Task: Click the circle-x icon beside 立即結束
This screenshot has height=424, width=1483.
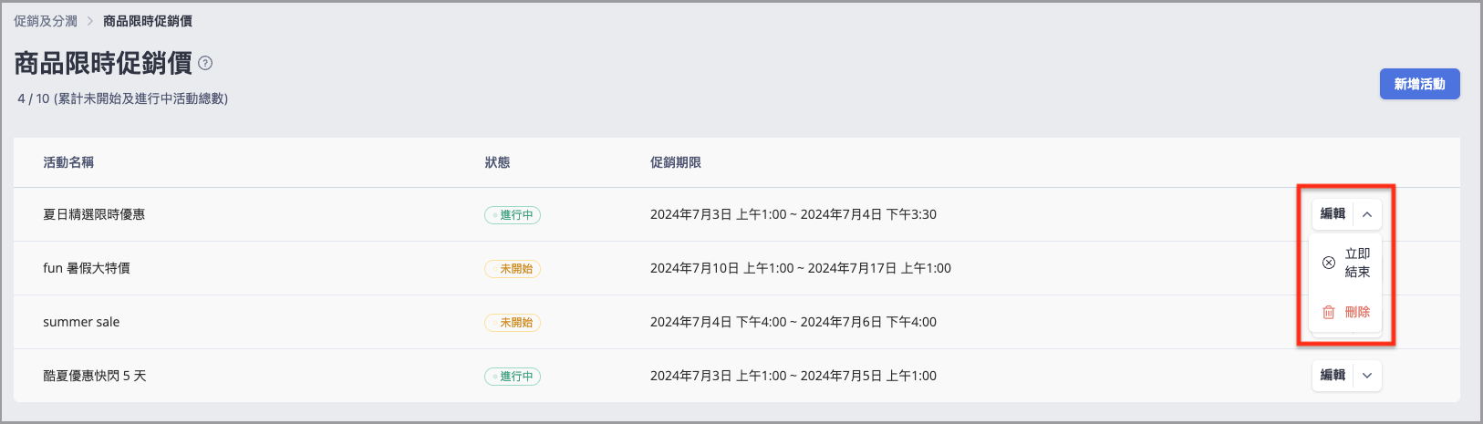Action: pyautogui.click(x=1329, y=263)
